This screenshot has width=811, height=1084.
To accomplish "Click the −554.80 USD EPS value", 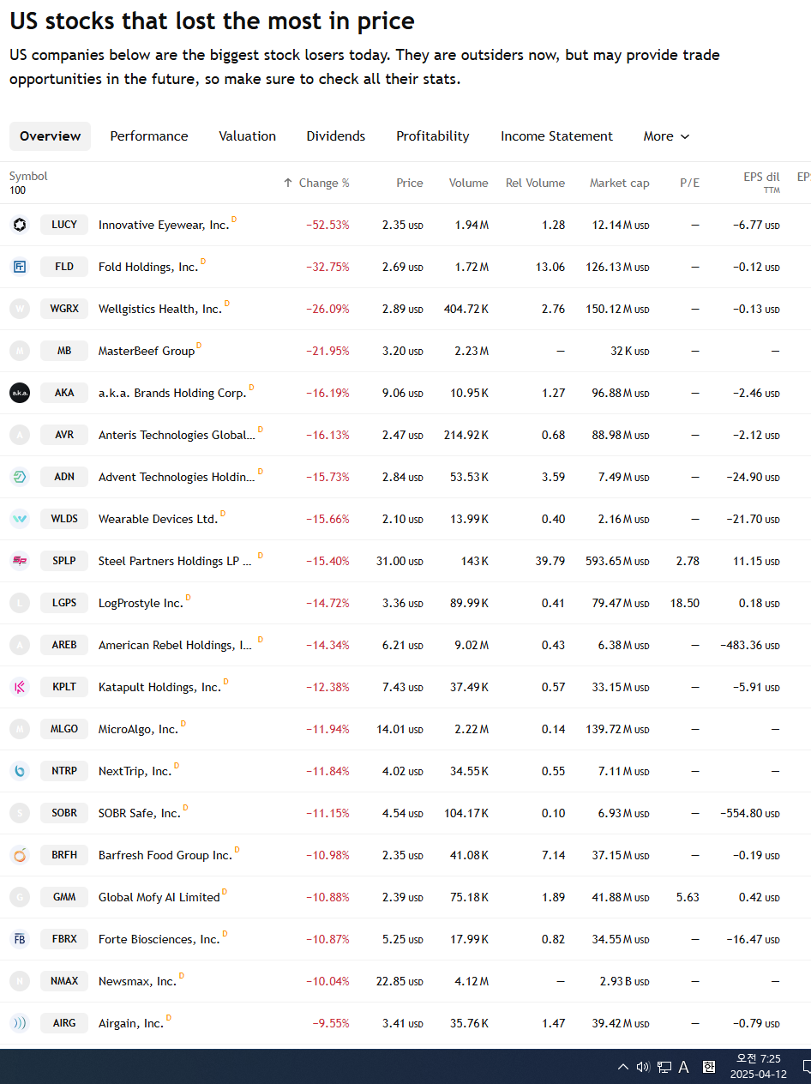I will 750,813.
